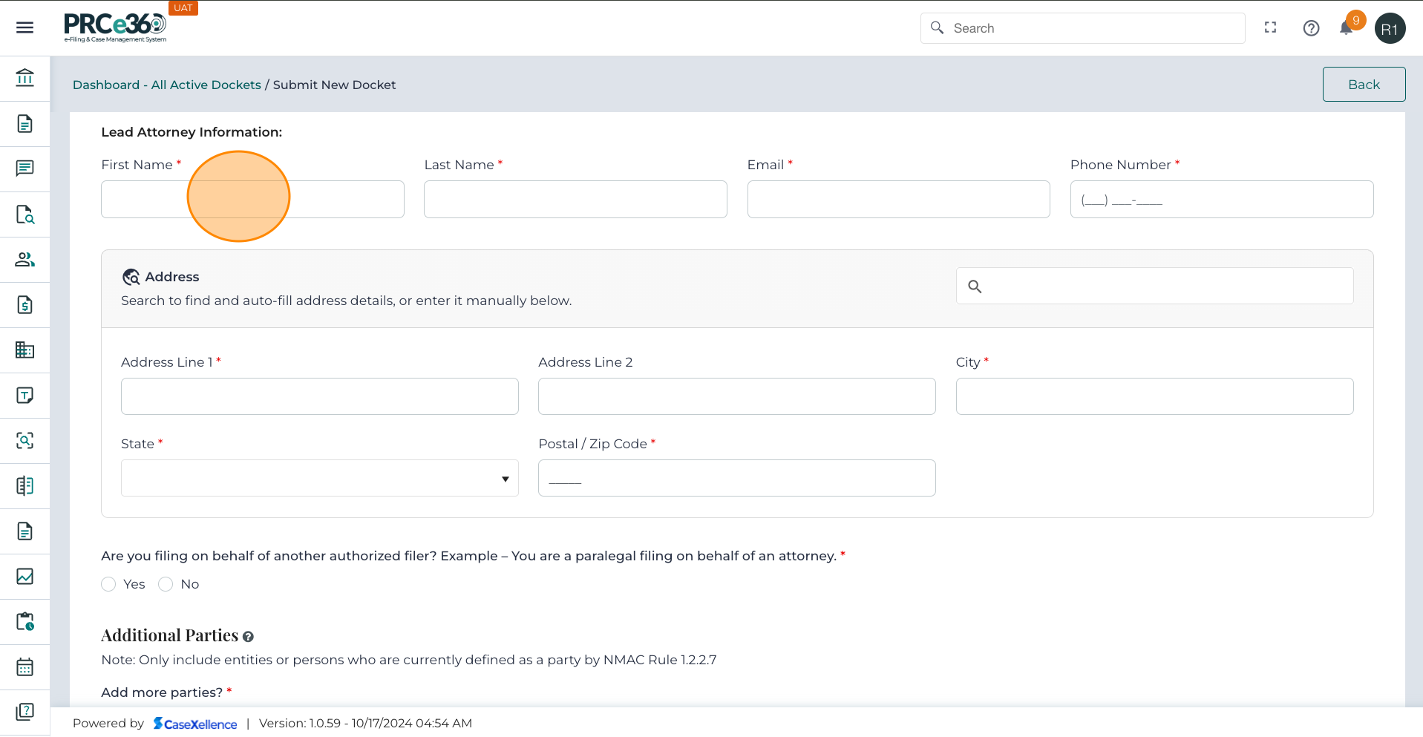Click into the address search field
1423x737 pixels.
[x=1165, y=286]
